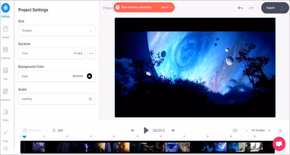Mute the volume speaker icon
Image resolution: width=290 pixels, height=155 pixels.
tap(235, 130)
